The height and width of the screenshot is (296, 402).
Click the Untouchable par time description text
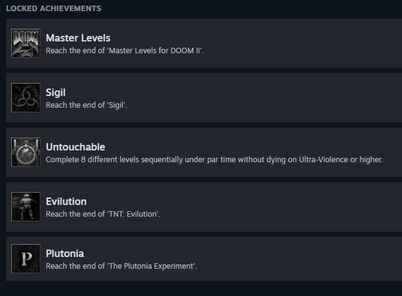(215, 160)
